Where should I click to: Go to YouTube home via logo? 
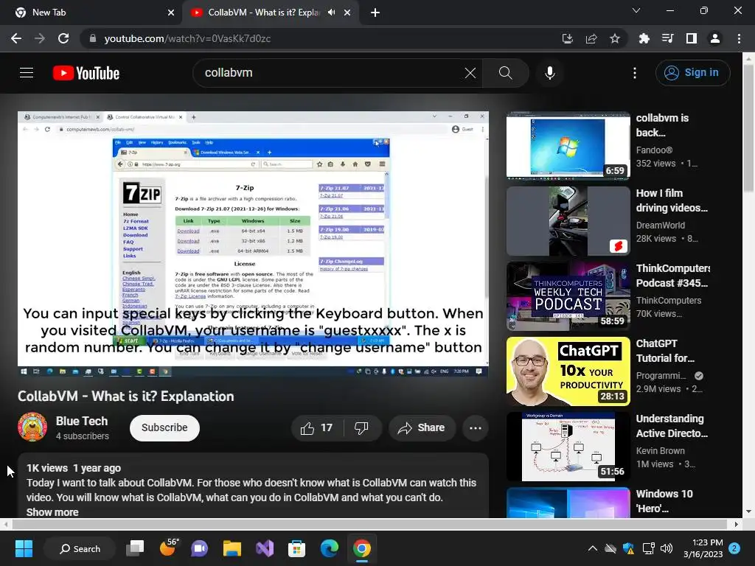click(x=86, y=73)
